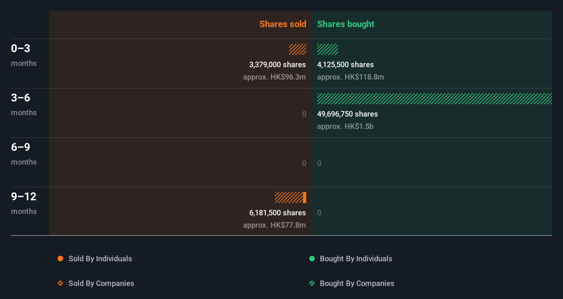Click the 9–12 months row label
Image resolution: width=563 pixels, height=299 pixels.
point(24,203)
